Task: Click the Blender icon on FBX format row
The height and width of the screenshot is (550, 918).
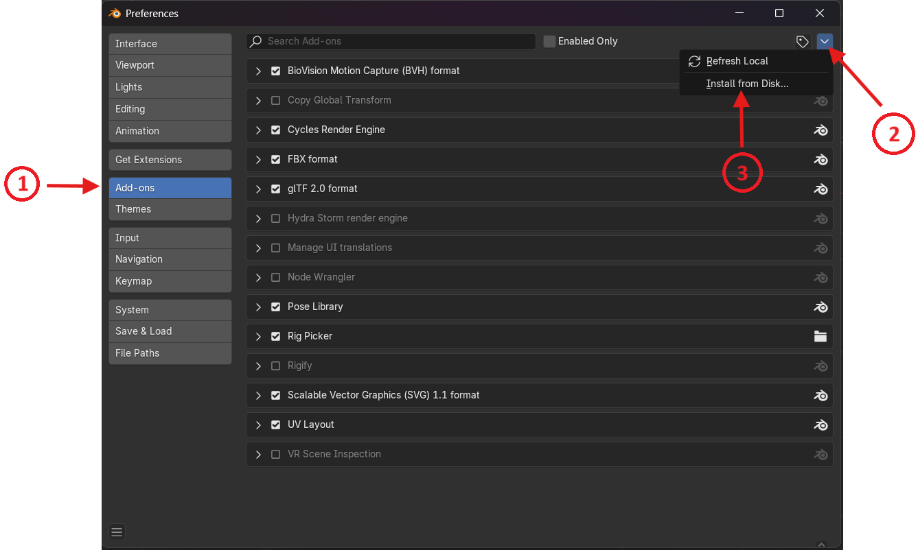Action: [821, 160]
